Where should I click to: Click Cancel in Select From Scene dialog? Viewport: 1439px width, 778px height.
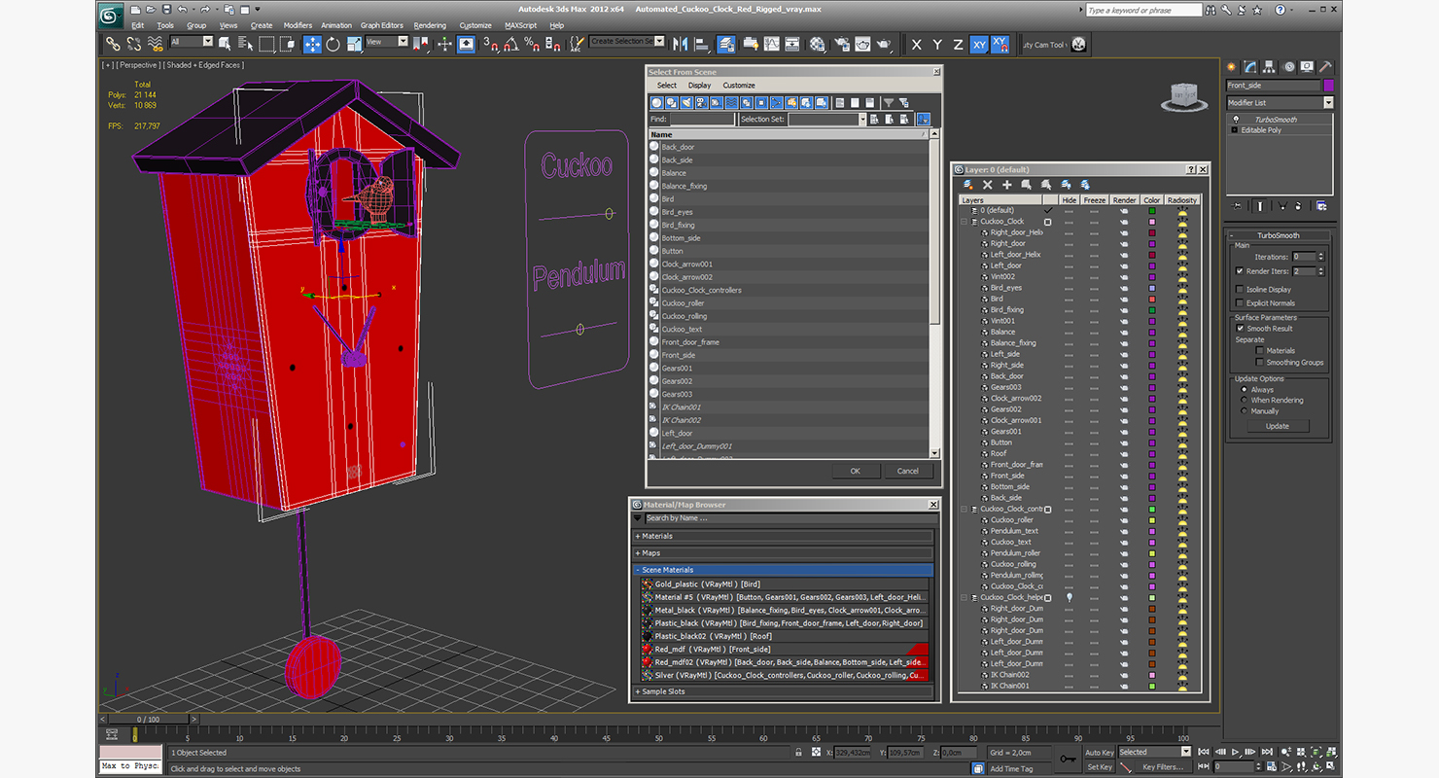coord(907,471)
